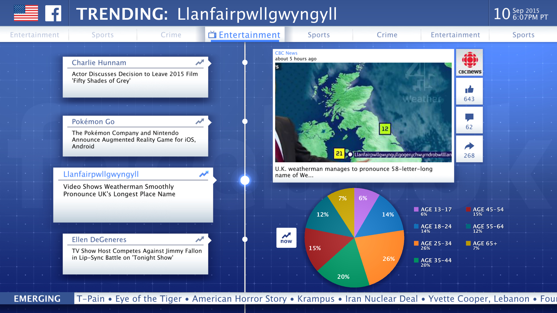Click the CBC News source link

[286, 53]
